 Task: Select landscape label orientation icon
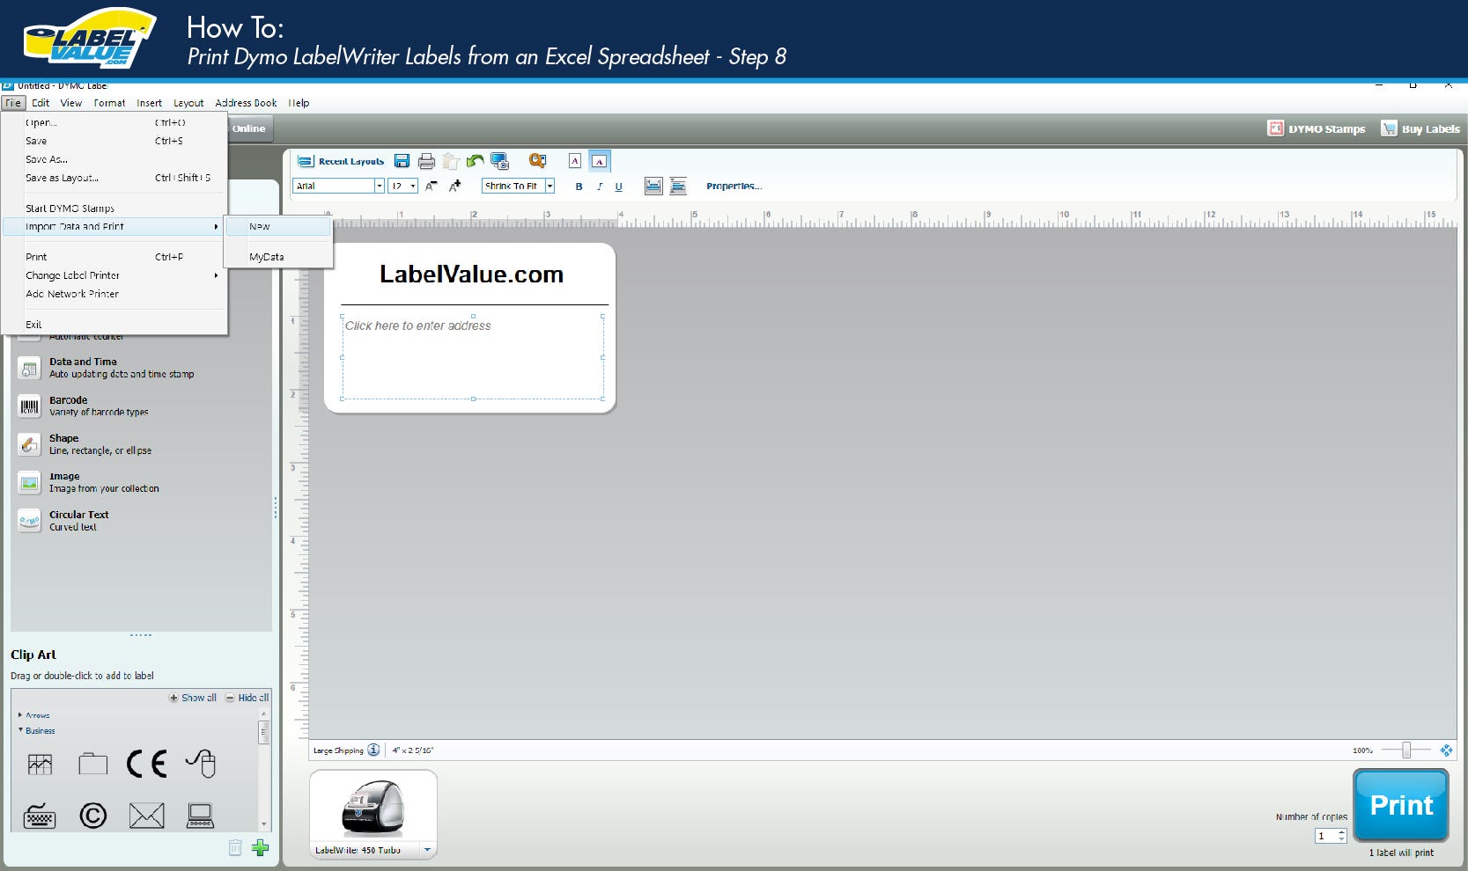(x=600, y=161)
